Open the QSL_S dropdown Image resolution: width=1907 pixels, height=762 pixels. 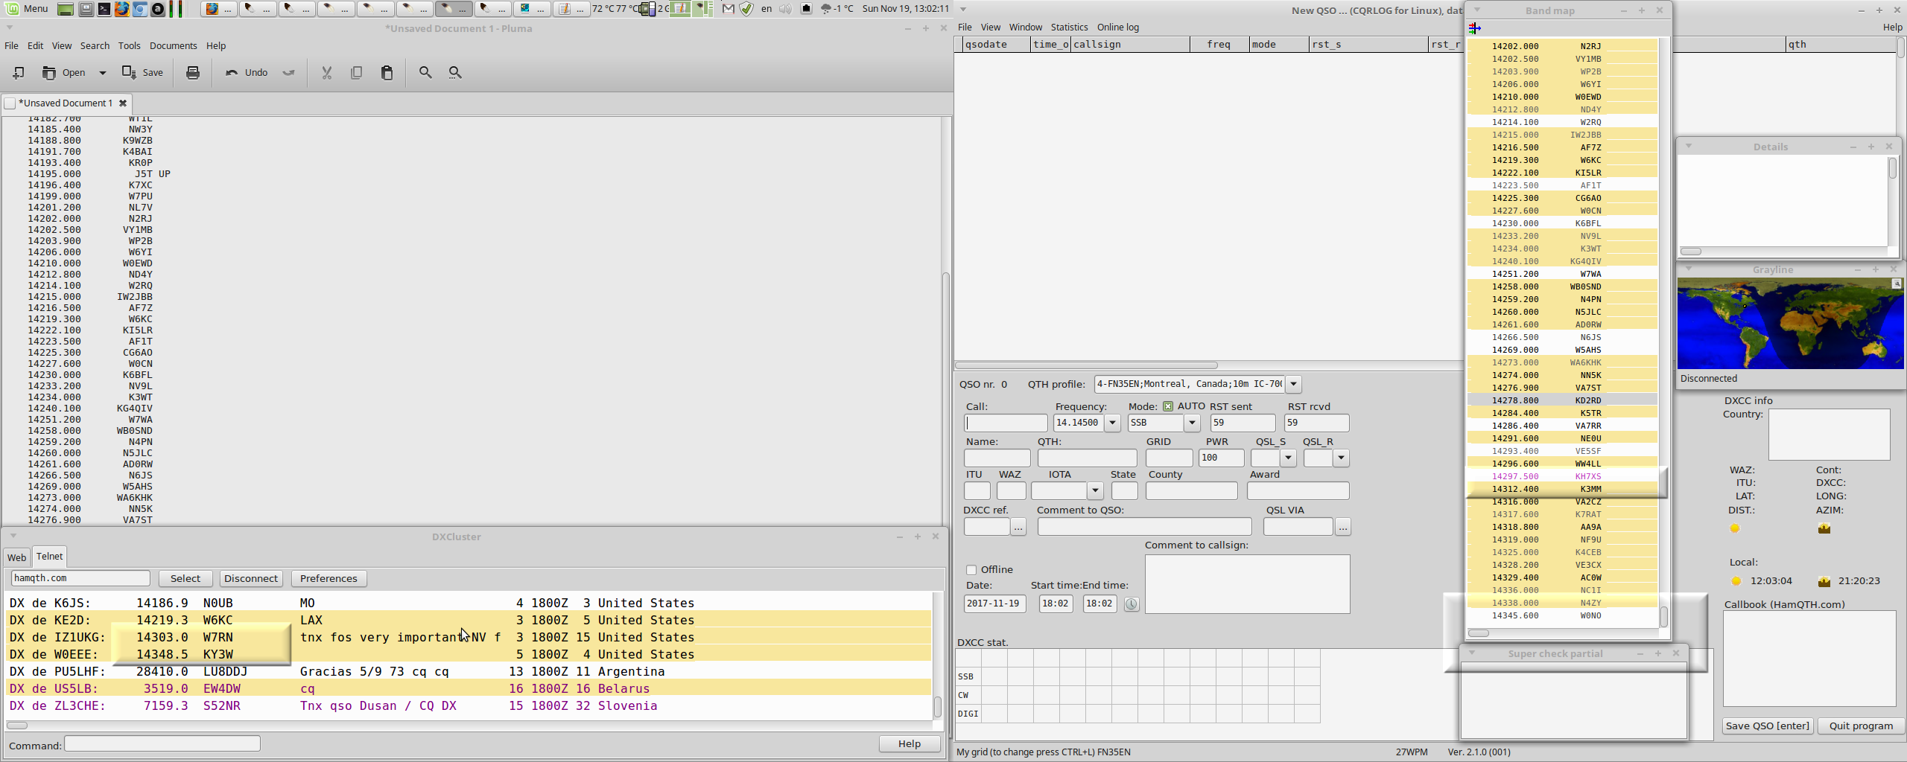[x=1288, y=458]
